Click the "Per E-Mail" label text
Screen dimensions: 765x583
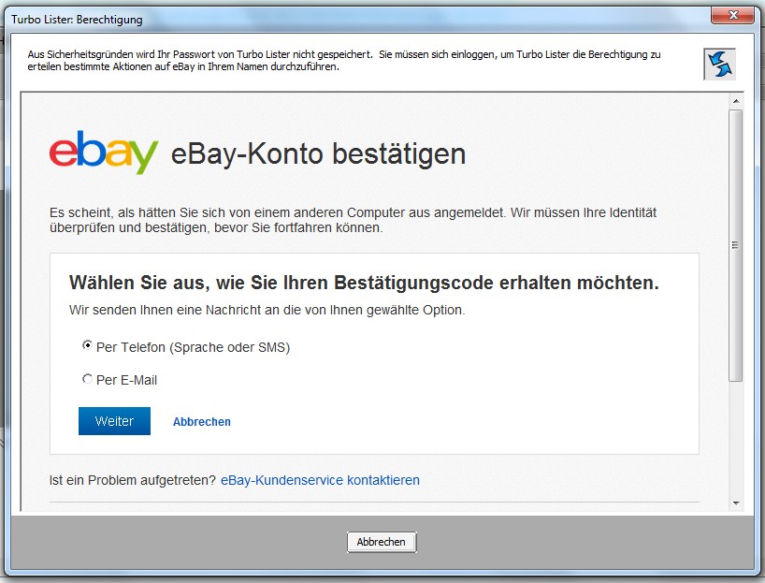[x=126, y=380]
